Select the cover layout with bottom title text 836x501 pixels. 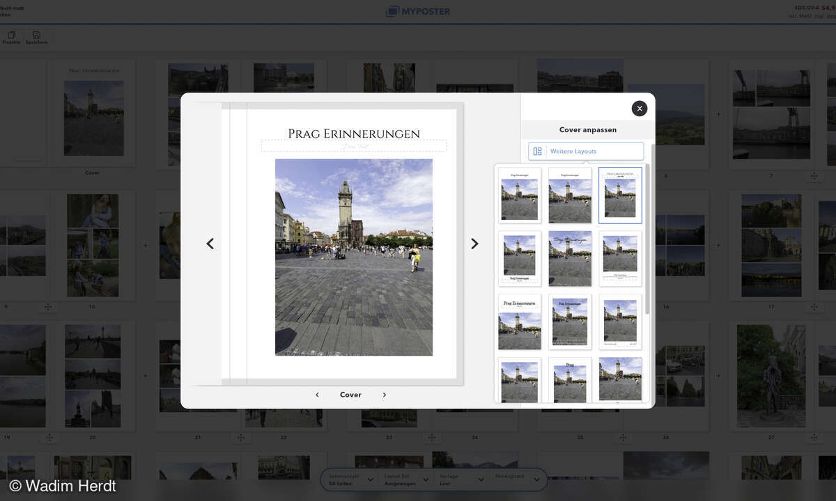(519, 258)
